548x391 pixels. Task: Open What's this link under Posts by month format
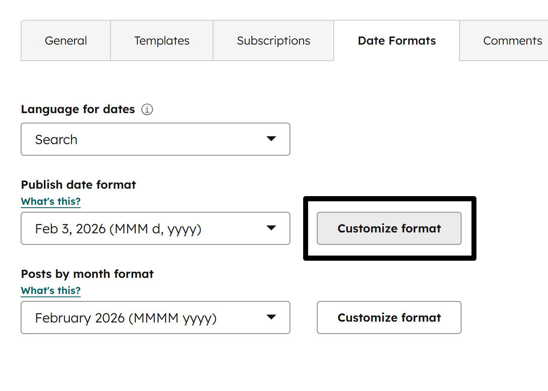(50, 290)
